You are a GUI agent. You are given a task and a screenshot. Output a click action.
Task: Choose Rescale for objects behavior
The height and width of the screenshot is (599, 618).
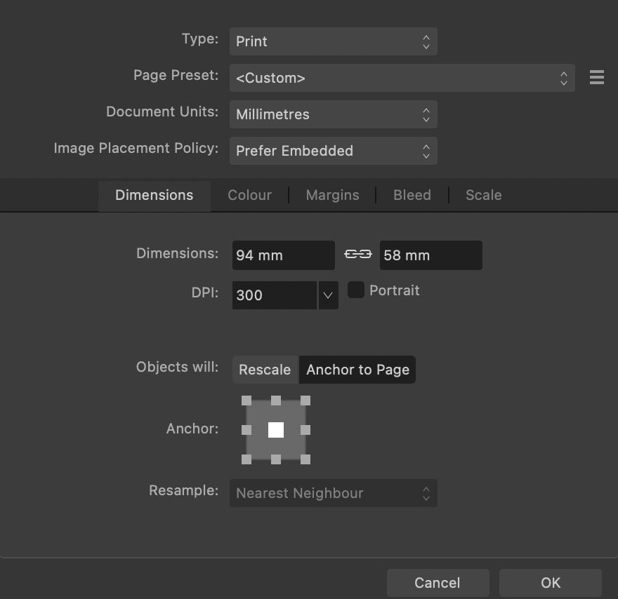(x=265, y=370)
